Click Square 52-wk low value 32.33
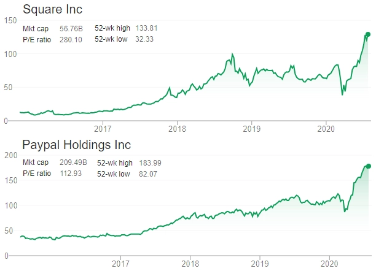The height and width of the screenshot is (271, 376). pos(144,39)
